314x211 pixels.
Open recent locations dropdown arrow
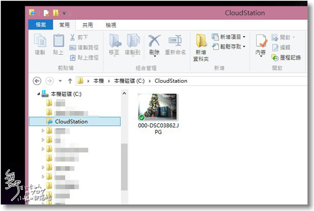tap(60, 81)
